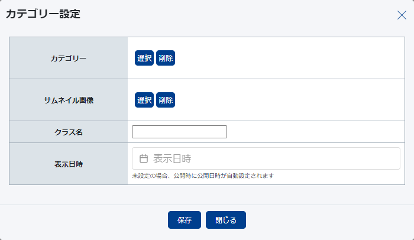Click the カテゴリー row header label
414x240 pixels.
pos(69,59)
